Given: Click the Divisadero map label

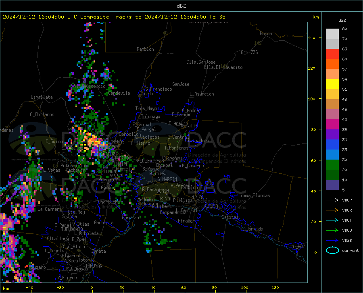Looking at the screenshot, I should coord(197,141).
